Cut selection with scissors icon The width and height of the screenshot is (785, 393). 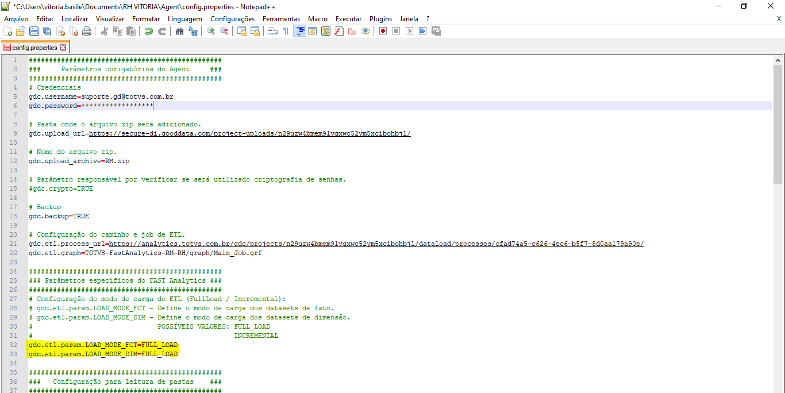tap(105, 31)
